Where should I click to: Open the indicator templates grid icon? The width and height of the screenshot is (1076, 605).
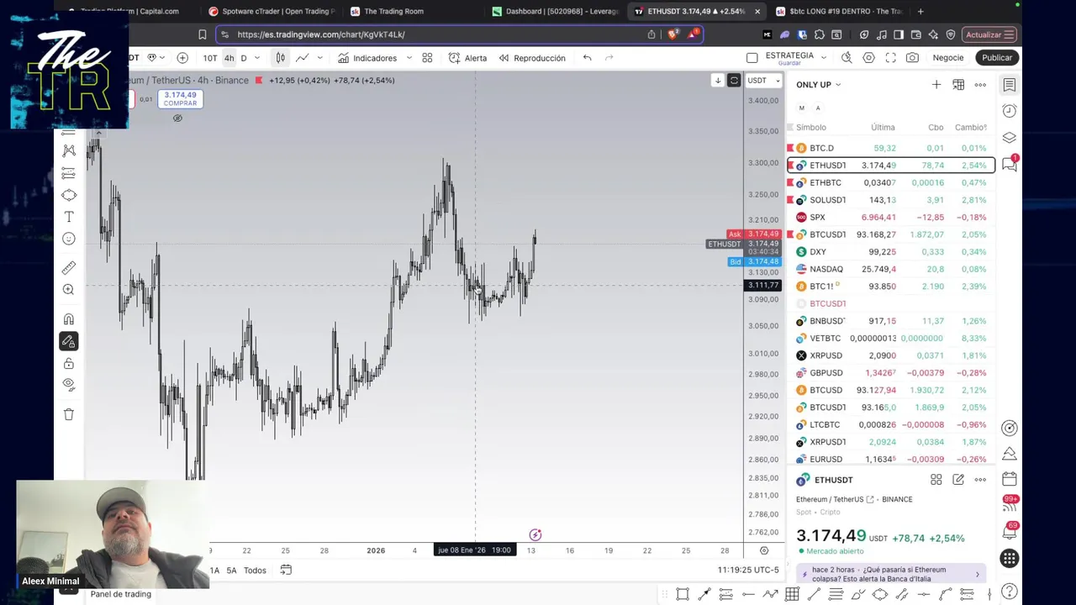coord(427,58)
